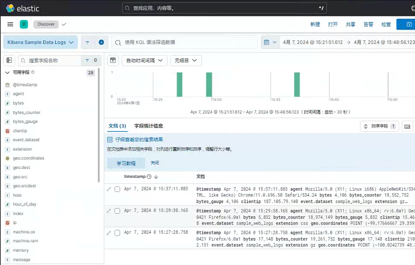Open the saved query filter menu
The width and height of the screenshot is (415, 265).
coord(87,42)
